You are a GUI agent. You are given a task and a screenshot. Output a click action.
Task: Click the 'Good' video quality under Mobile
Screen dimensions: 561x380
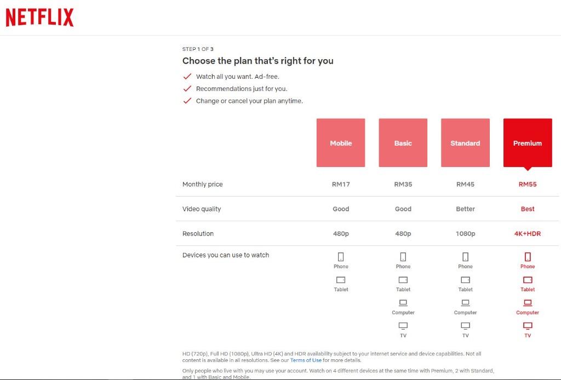pyautogui.click(x=341, y=209)
